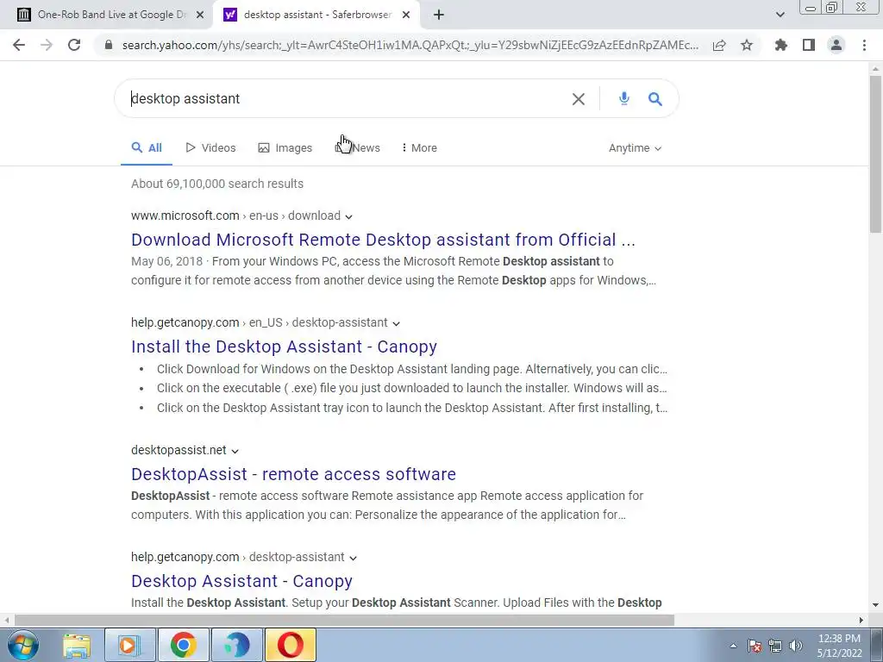Open the Opera taskbar icon
This screenshot has width=883, height=662.
click(291, 645)
